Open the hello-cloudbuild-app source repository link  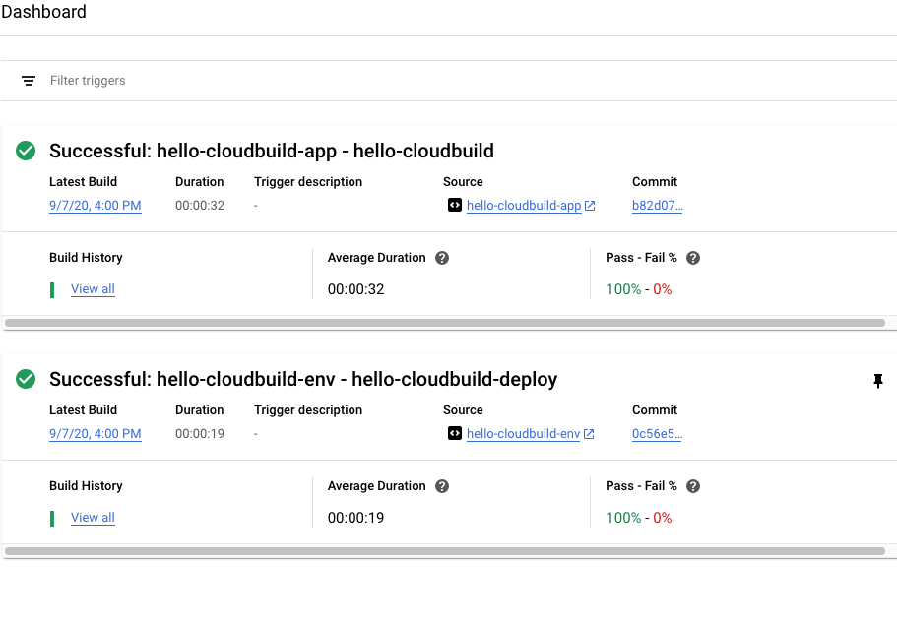tap(524, 206)
